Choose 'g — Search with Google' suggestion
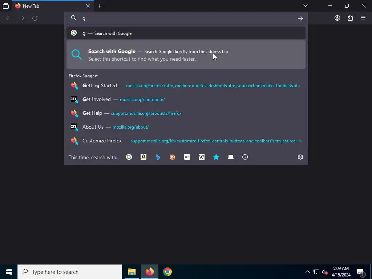The image size is (372, 279). click(186, 33)
